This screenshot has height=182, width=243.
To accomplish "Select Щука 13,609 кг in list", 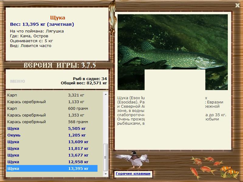I will tap(52, 142).
